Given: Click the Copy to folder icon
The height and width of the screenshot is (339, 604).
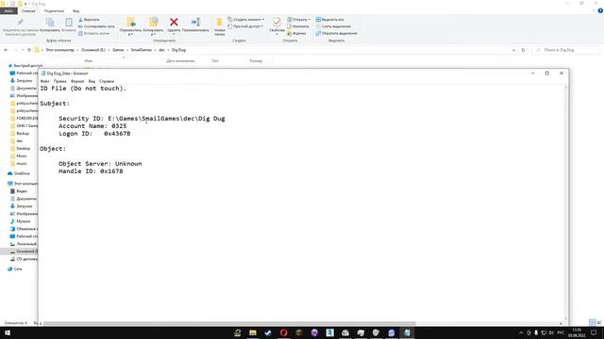Looking at the screenshot, I should (153, 23).
